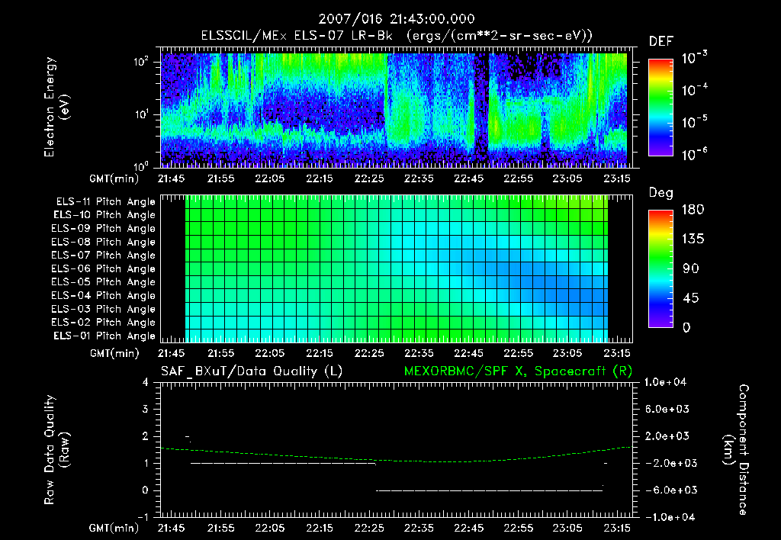Click the "Electron Energy (eV)" axis label
Viewport: 781px width, 540px height.
[56, 107]
